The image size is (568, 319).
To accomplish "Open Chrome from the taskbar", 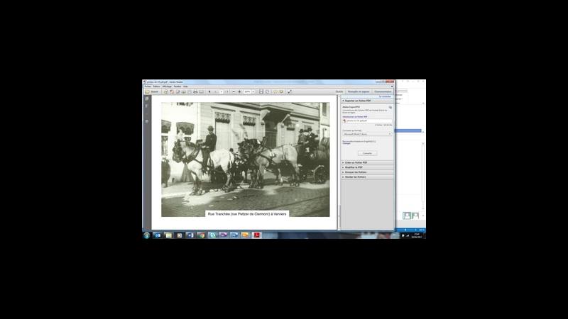I will [201, 235].
